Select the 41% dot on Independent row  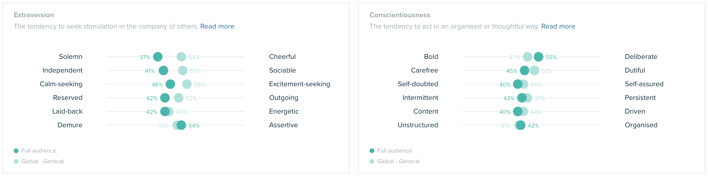(163, 70)
